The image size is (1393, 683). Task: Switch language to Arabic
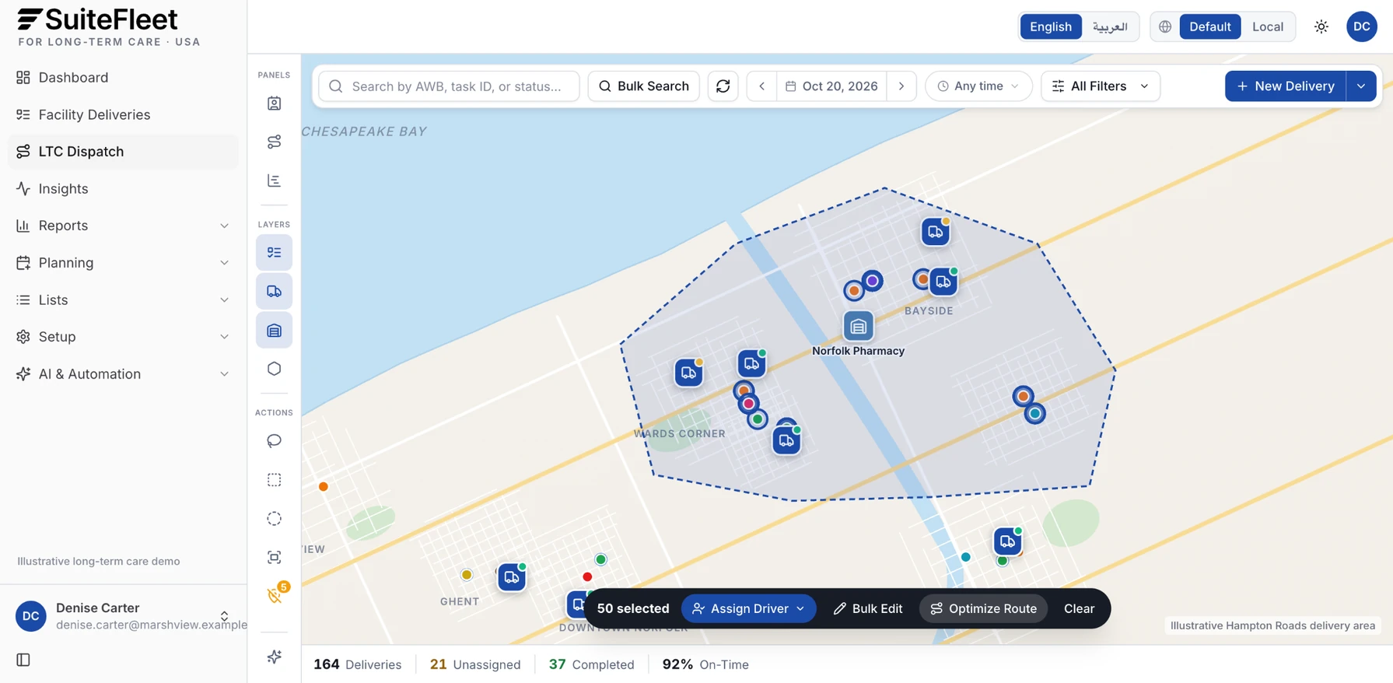click(x=1109, y=26)
